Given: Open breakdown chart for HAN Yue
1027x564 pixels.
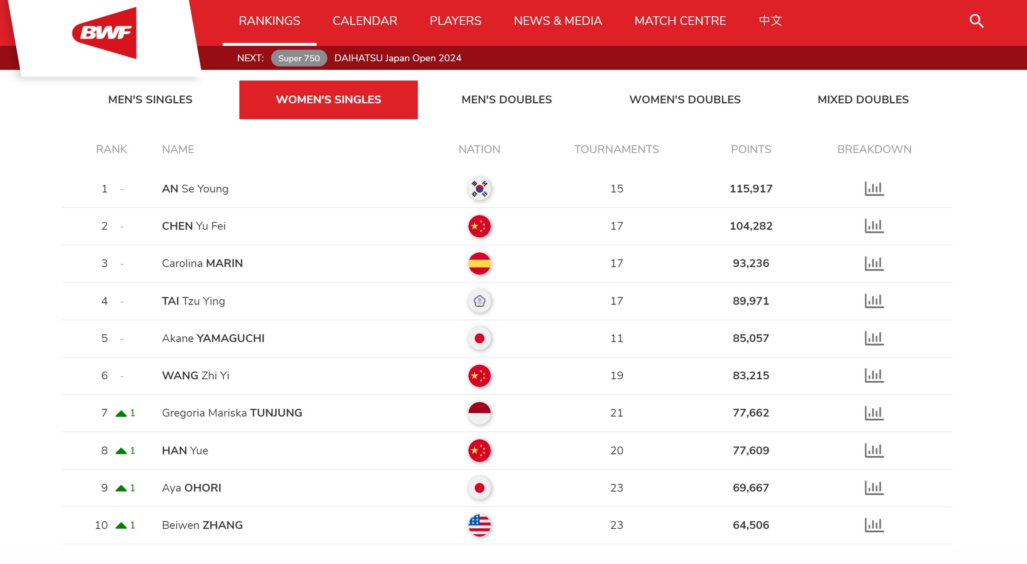Looking at the screenshot, I should (x=874, y=450).
